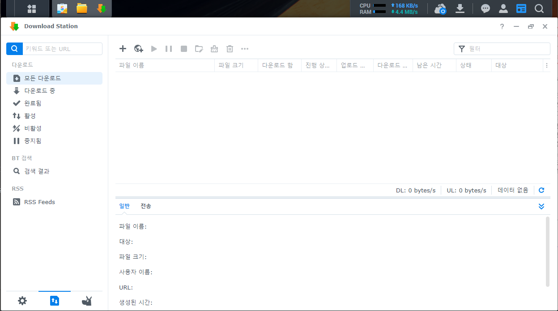
Task: Open the settings gear at sidebar bottom
Action: (22, 301)
